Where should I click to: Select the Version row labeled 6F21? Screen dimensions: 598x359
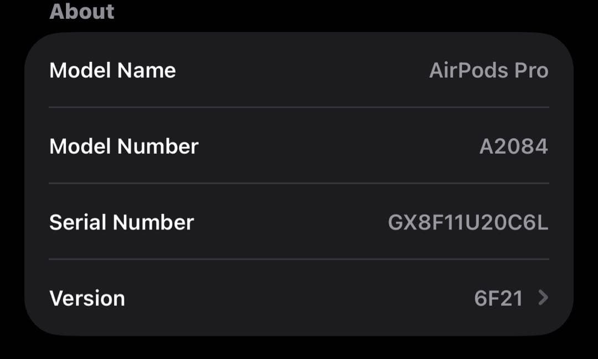tap(299, 298)
